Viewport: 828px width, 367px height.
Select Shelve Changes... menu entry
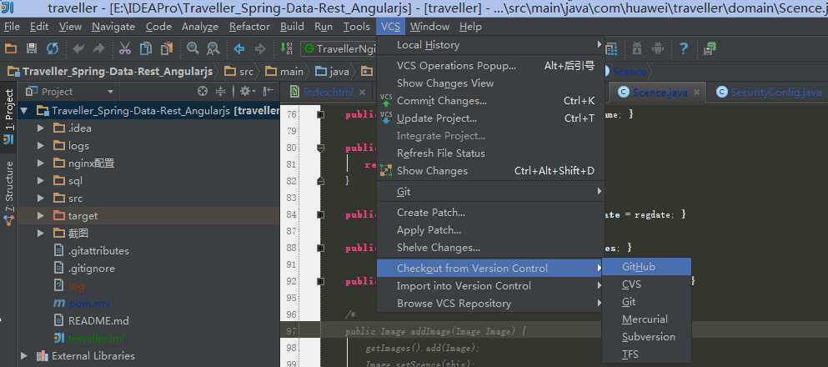(490, 248)
